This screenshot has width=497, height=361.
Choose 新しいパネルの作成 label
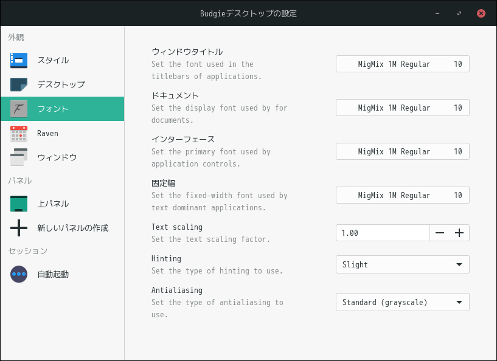point(72,228)
